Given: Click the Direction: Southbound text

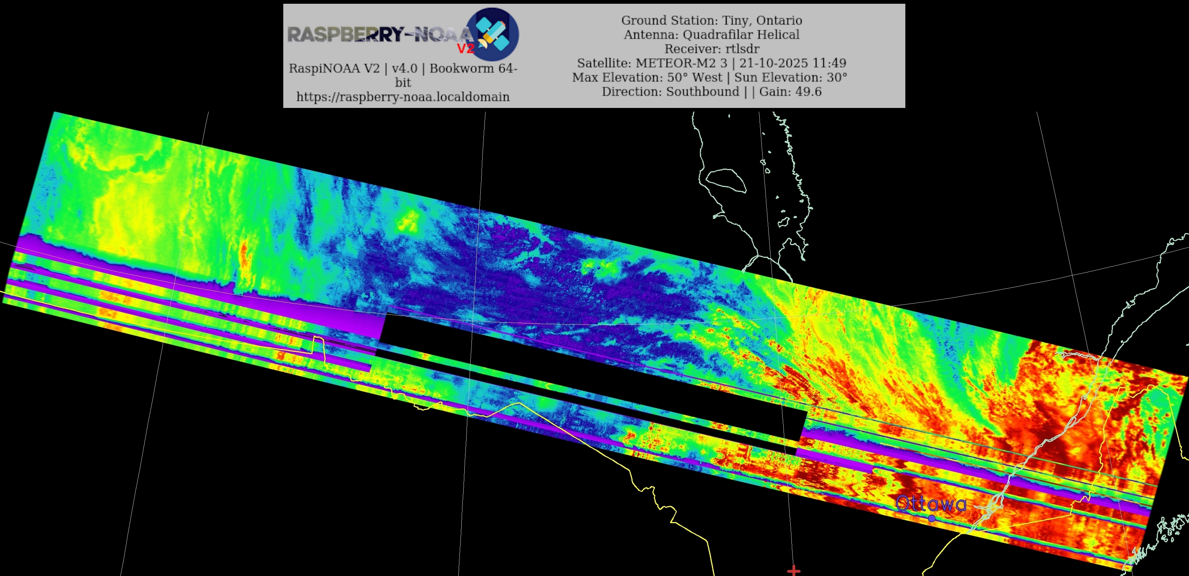Looking at the screenshot, I should click(670, 92).
